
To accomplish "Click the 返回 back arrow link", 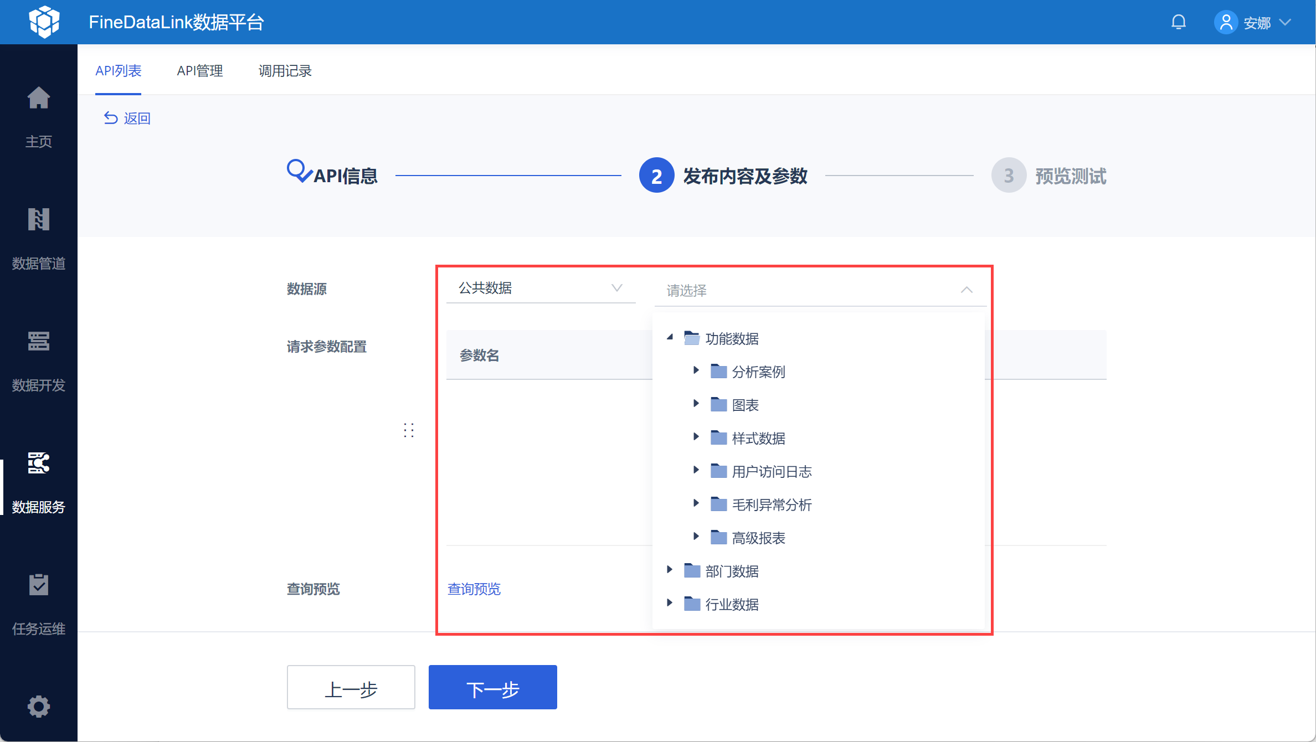I will (127, 118).
